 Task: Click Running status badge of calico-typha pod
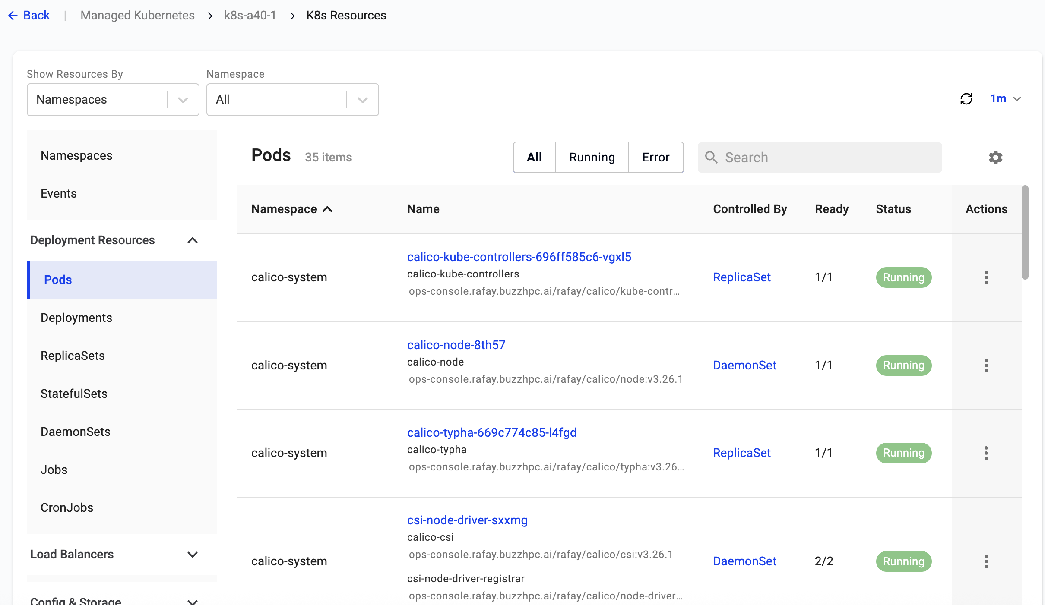click(903, 453)
